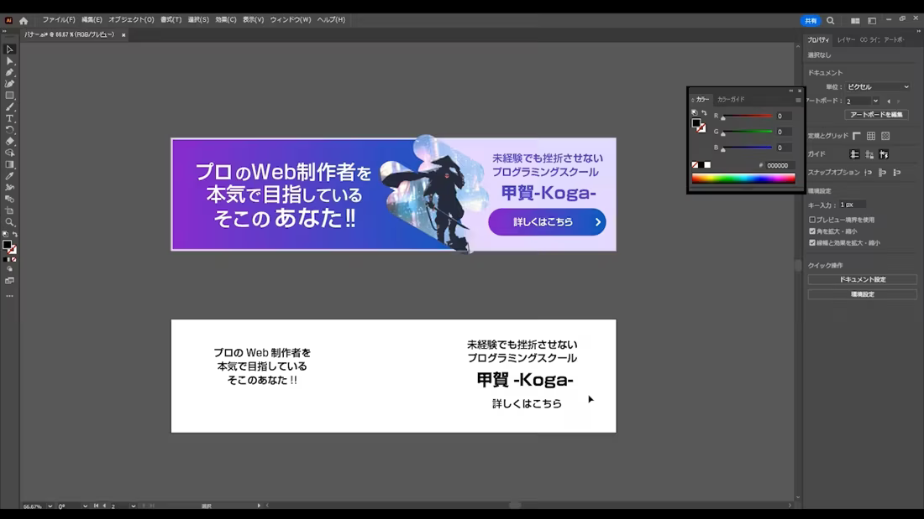Open the workspace switcher icon
The width and height of the screenshot is (924, 519).
click(872, 21)
